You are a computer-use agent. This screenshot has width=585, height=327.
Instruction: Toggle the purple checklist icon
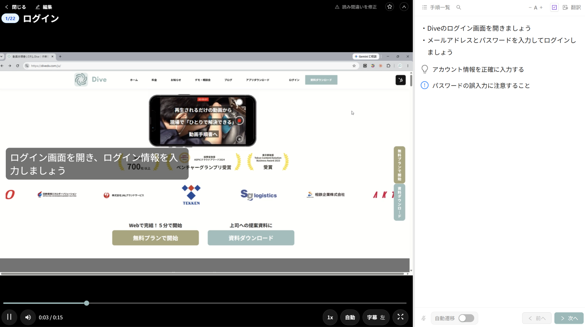pos(554,7)
